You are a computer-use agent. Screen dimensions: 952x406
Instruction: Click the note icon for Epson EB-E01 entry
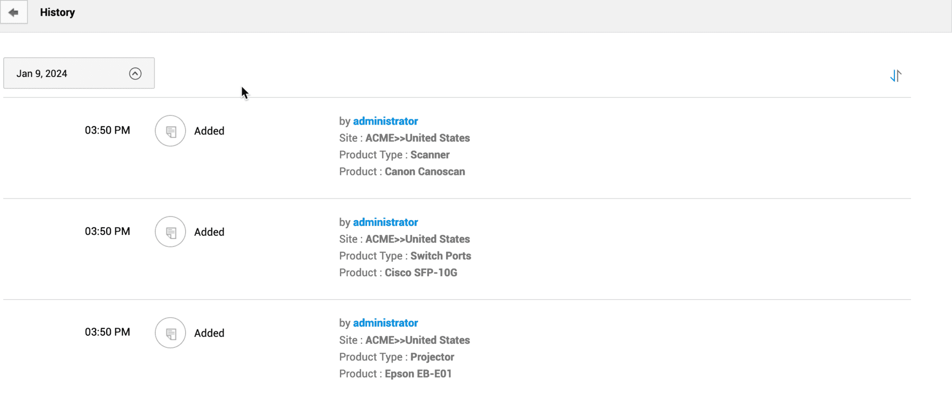coord(170,333)
